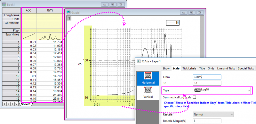Click the Comments row header
Viewport: 256px width, 124px height.
[x=11, y=25]
